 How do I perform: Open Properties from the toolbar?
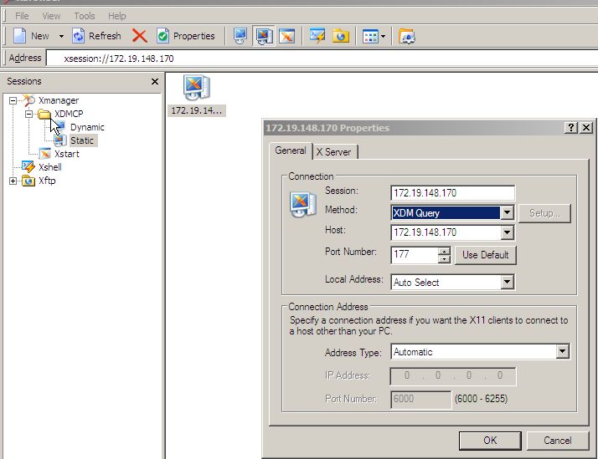[x=186, y=36]
